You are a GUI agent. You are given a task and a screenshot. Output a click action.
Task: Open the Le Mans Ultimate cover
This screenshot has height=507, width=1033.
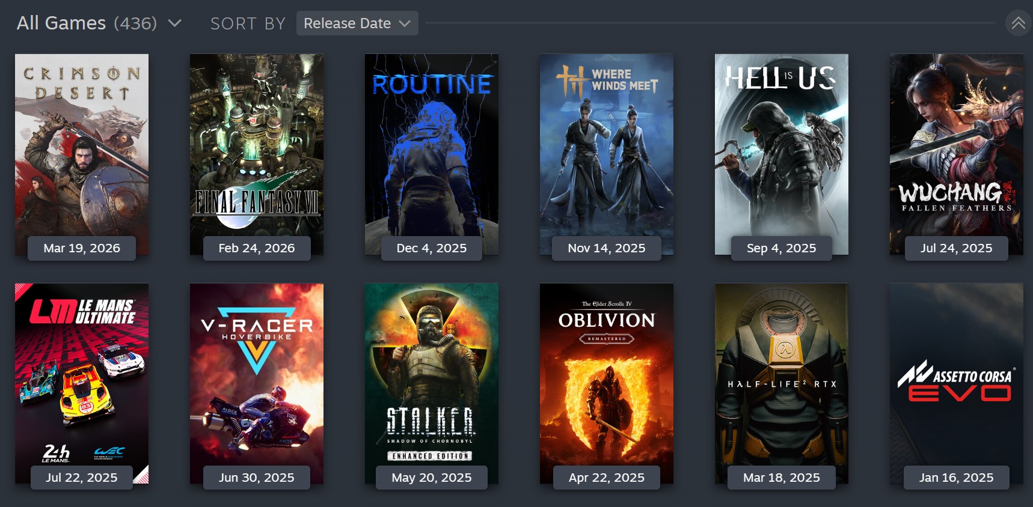point(82,383)
